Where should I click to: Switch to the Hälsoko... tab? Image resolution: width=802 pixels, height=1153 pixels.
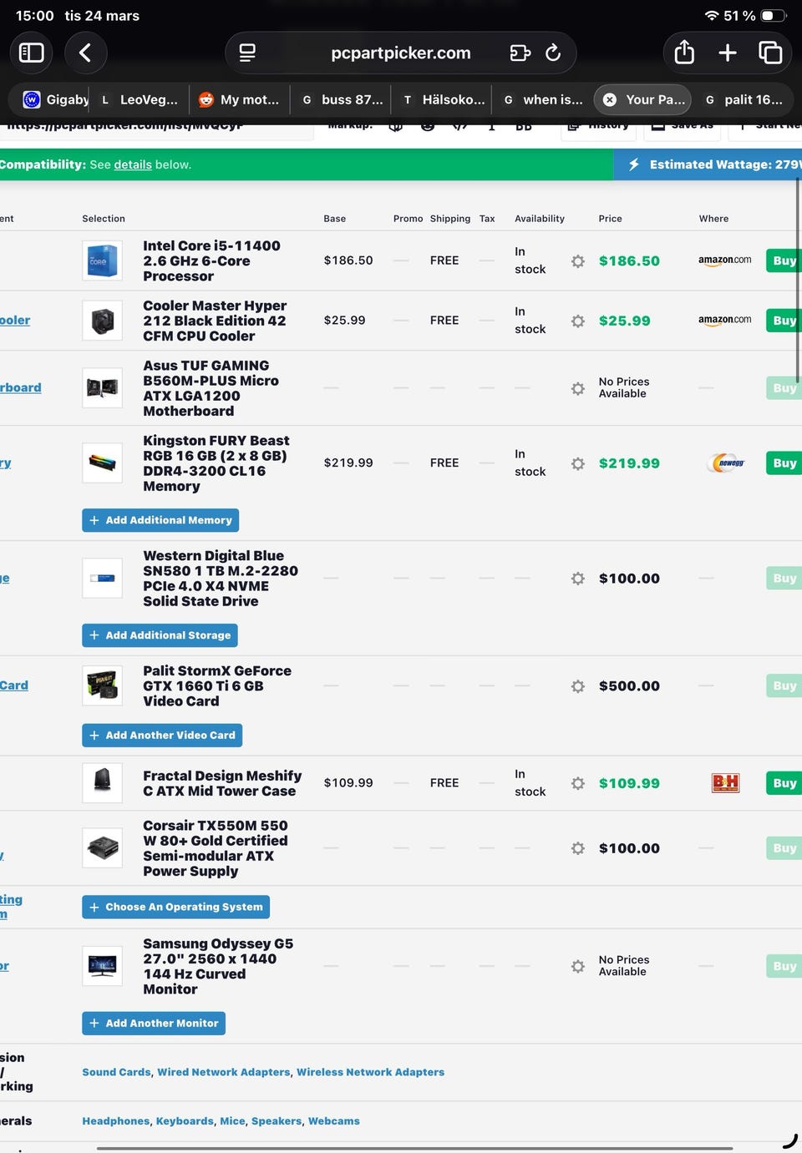coord(442,99)
